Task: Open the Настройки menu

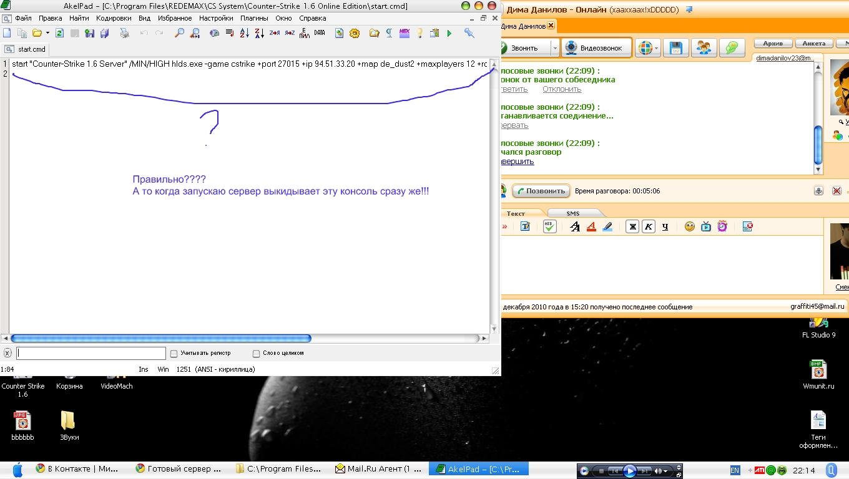Action: pos(216,18)
